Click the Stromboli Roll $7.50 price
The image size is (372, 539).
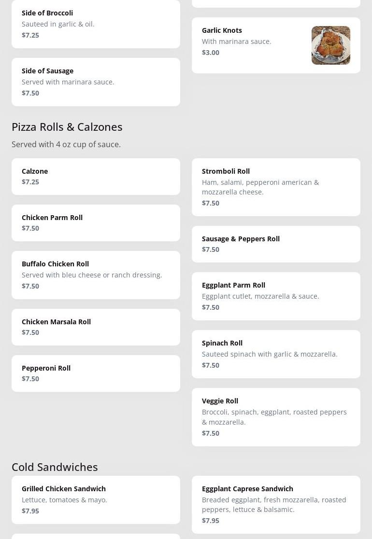(x=211, y=203)
